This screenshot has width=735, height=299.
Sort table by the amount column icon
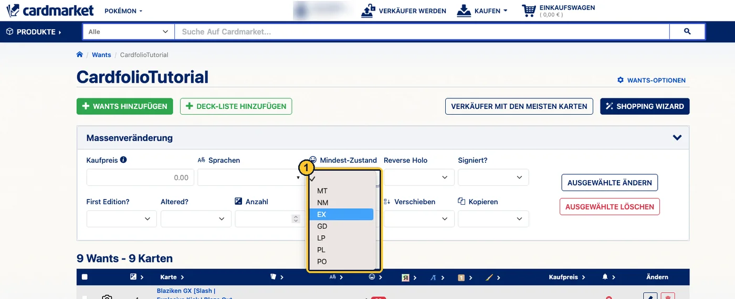[x=133, y=277]
